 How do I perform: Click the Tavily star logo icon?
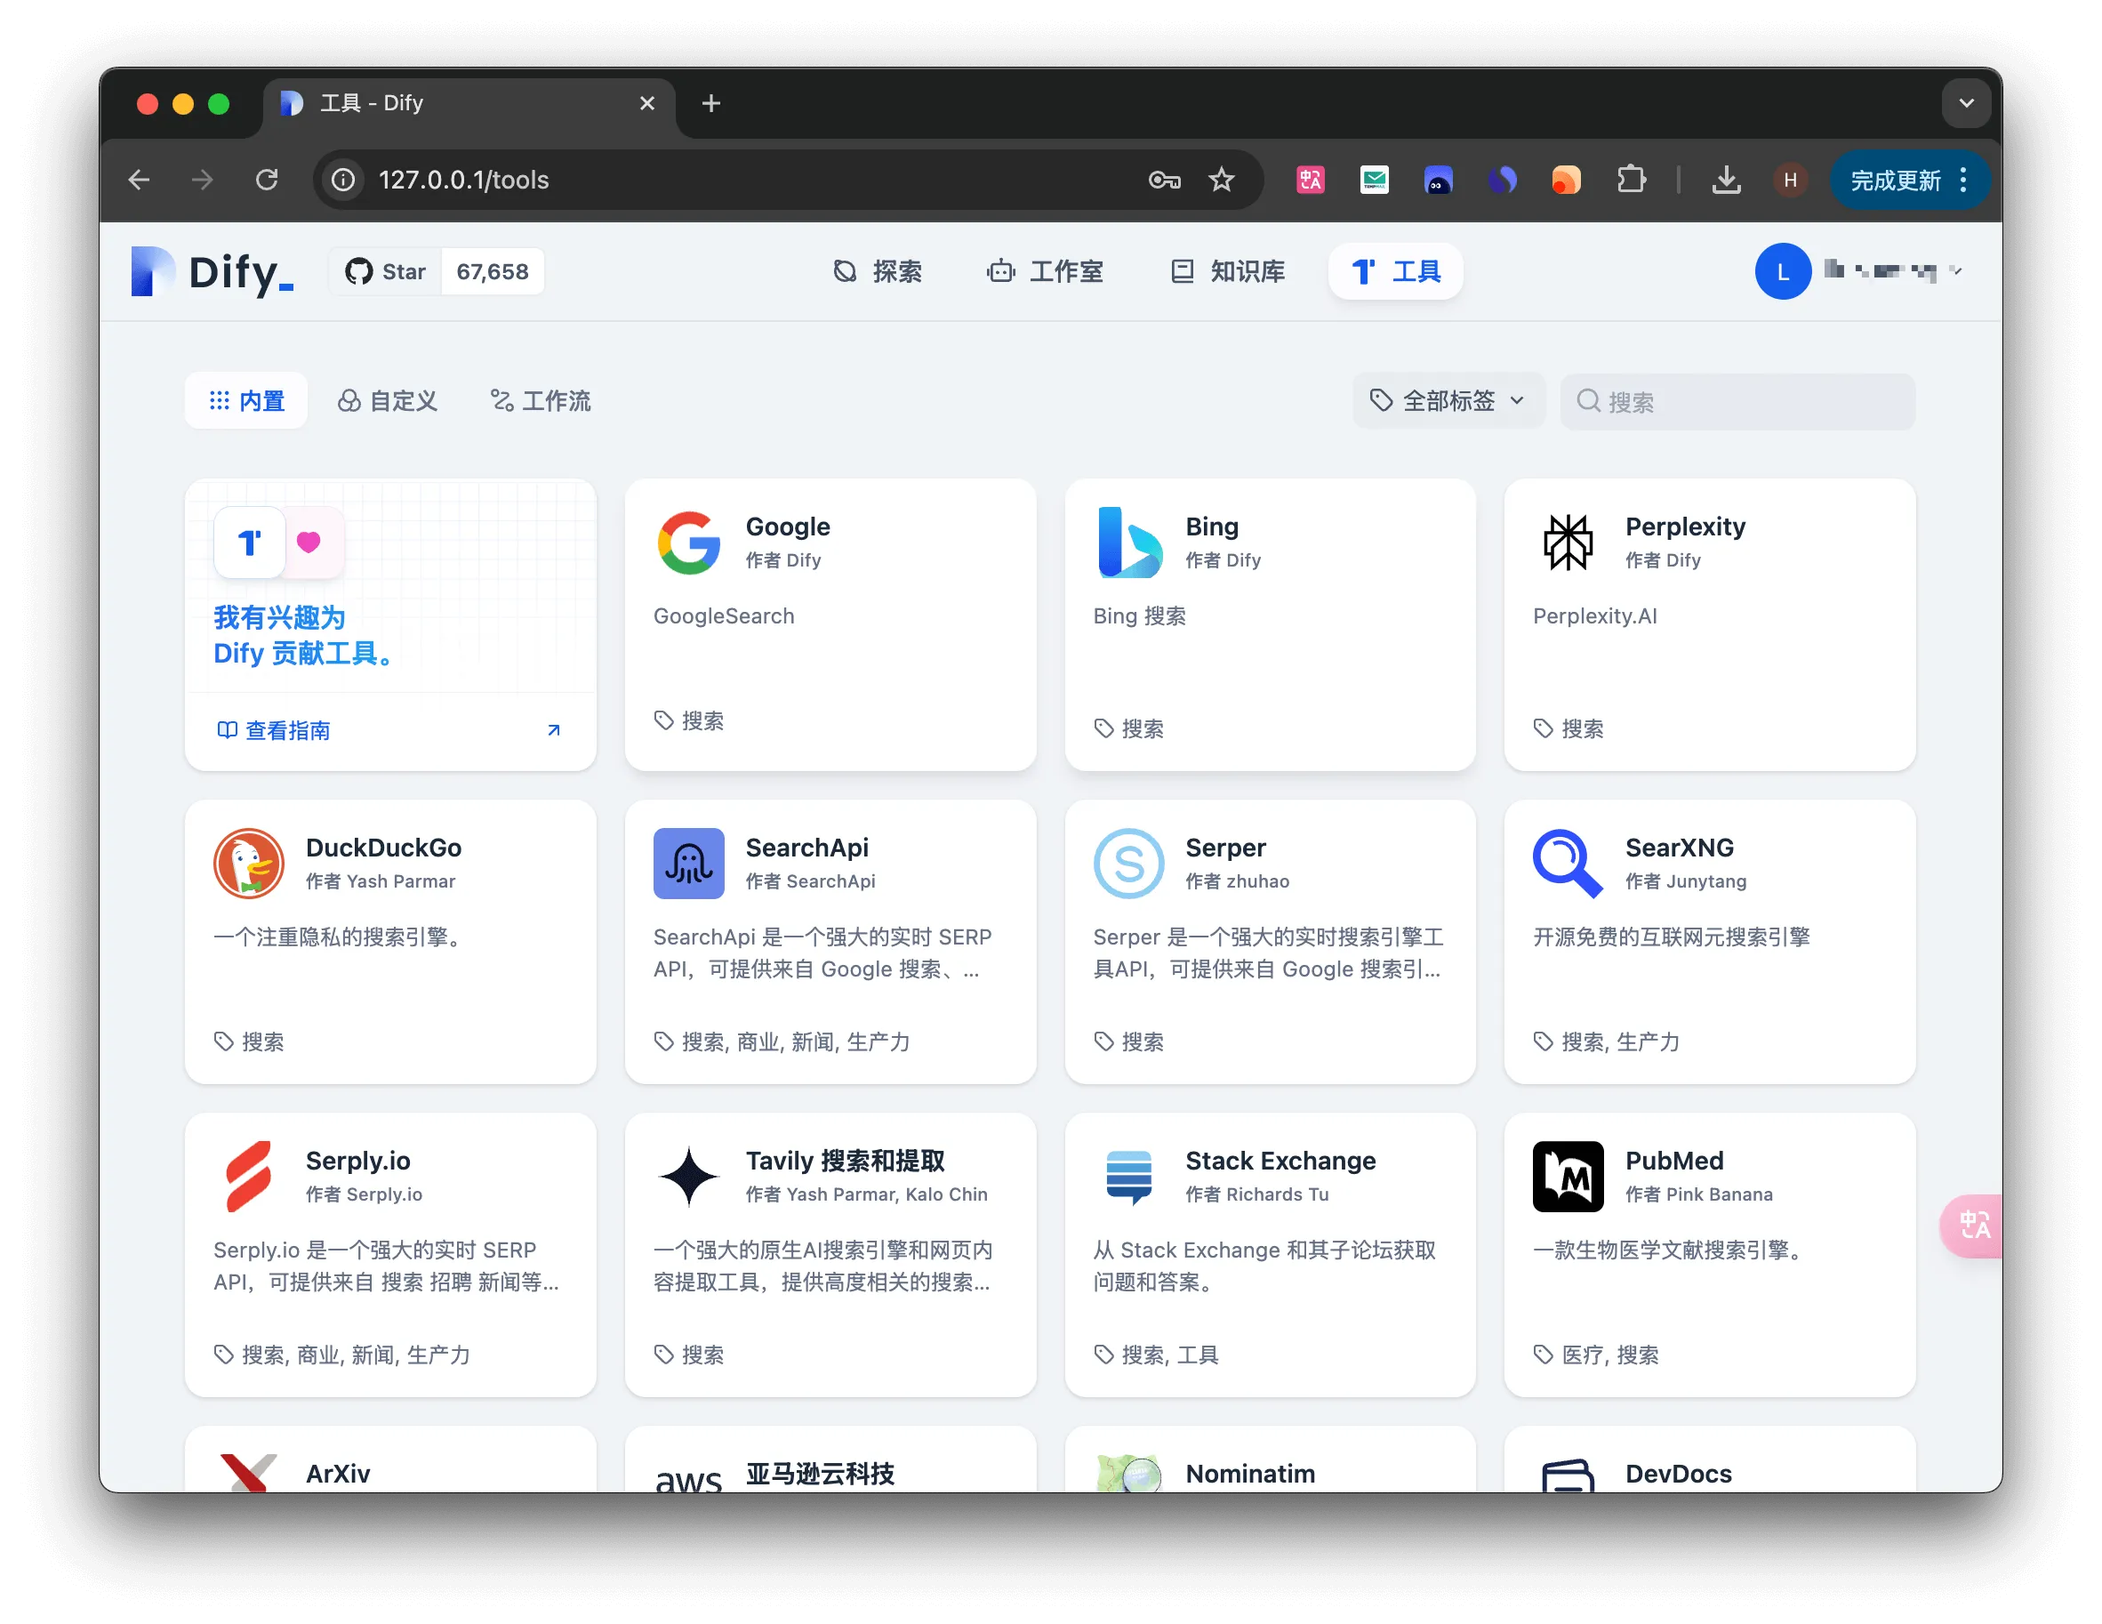point(688,1177)
